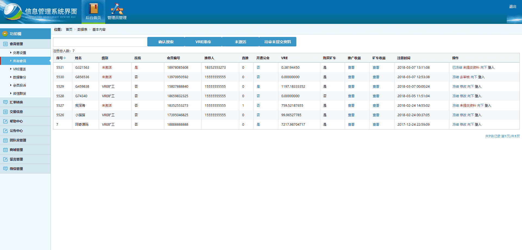This screenshot has height=250, width=522.
Task: Click the 帮助中心 edit icon
Action: (5, 121)
